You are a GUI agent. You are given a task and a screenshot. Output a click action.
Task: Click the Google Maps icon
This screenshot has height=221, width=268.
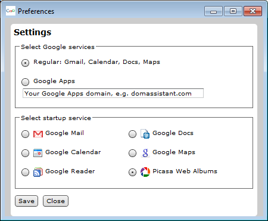145,153
